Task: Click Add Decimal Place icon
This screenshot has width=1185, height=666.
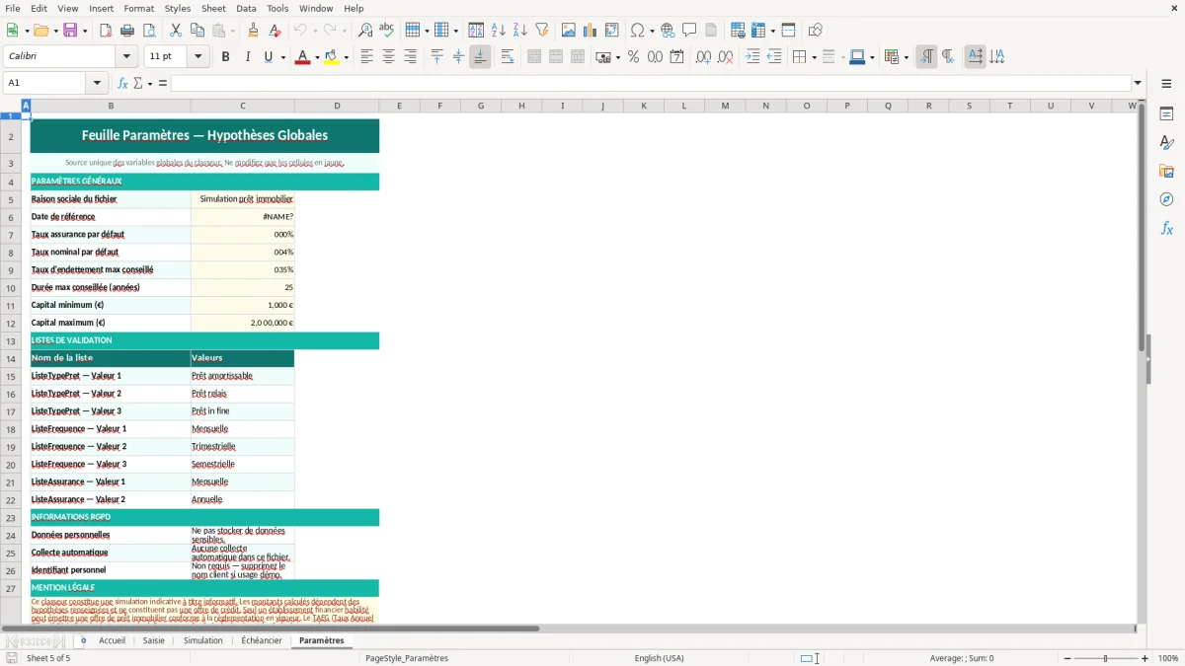Action: click(x=704, y=57)
